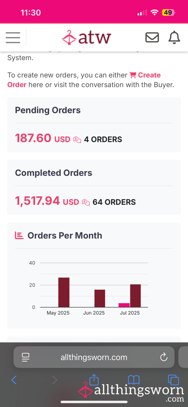The width and height of the screenshot is (188, 407).
Task: Reload the page in Safari
Action: 164,357
